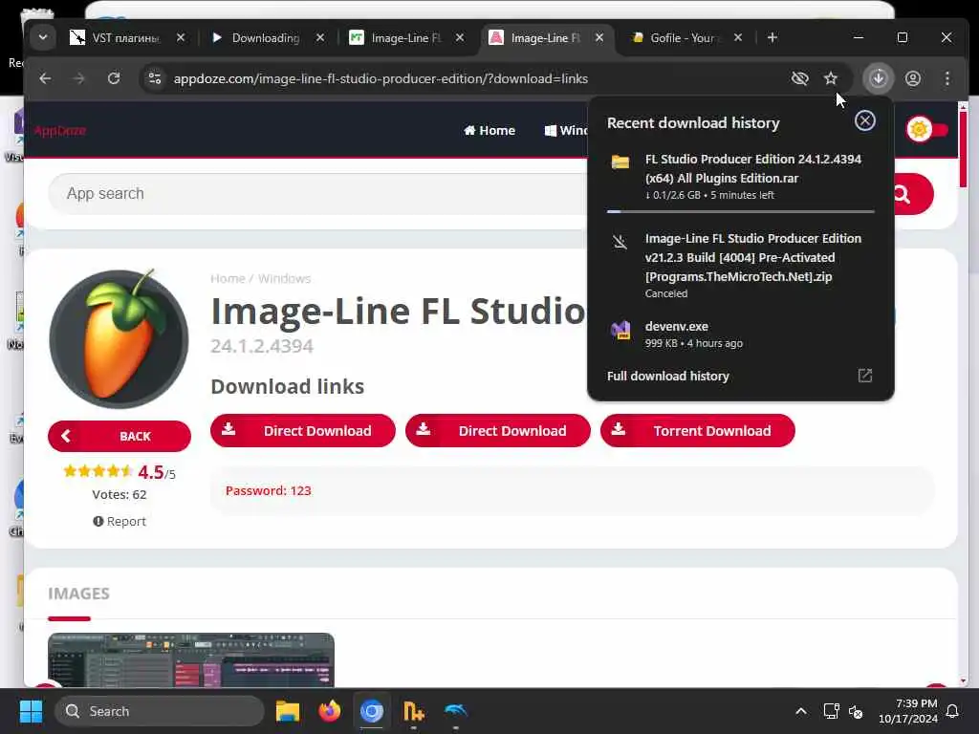The height and width of the screenshot is (734, 979).
Task: Reload the AppDoze page
Action: coord(114,78)
